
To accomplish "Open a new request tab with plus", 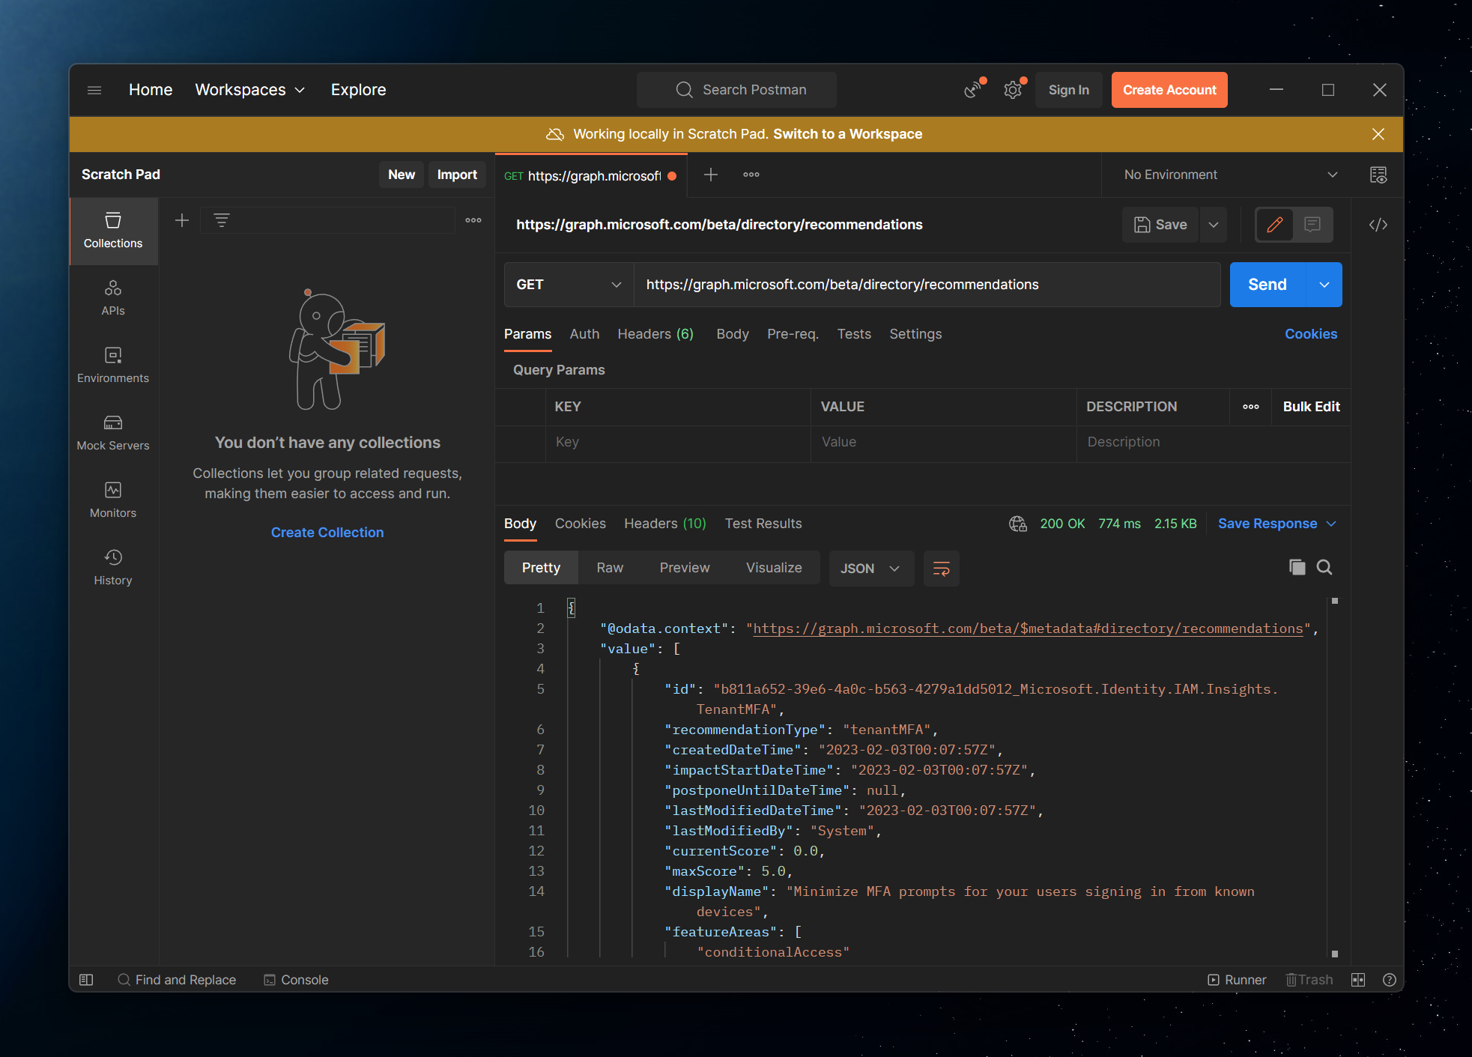I will point(711,175).
